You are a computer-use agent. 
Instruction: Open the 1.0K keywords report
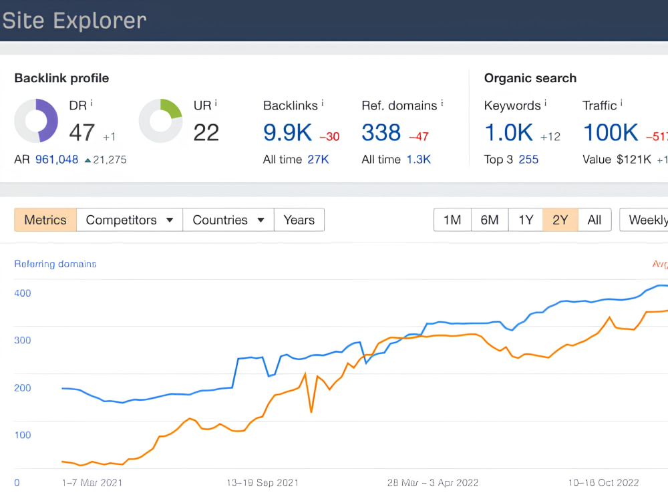click(508, 132)
